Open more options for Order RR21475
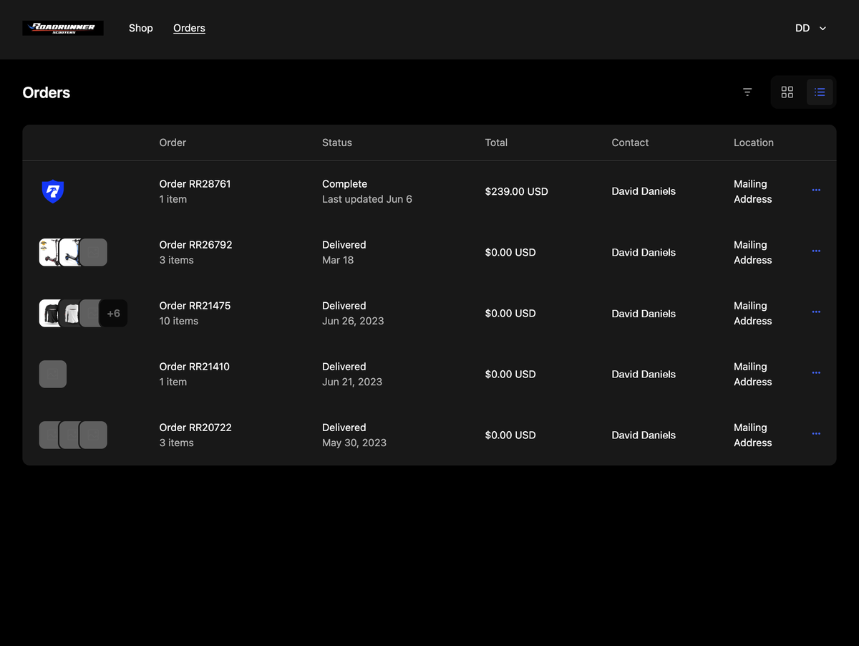Image resolution: width=859 pixels, height=646 pixels. [816, 312]
